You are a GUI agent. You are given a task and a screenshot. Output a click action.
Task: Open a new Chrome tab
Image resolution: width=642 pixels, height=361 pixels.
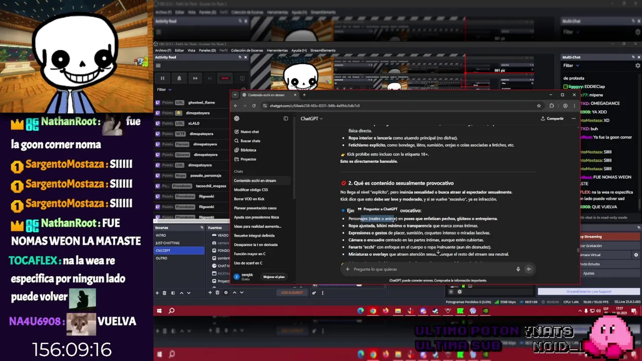point(304,95)
